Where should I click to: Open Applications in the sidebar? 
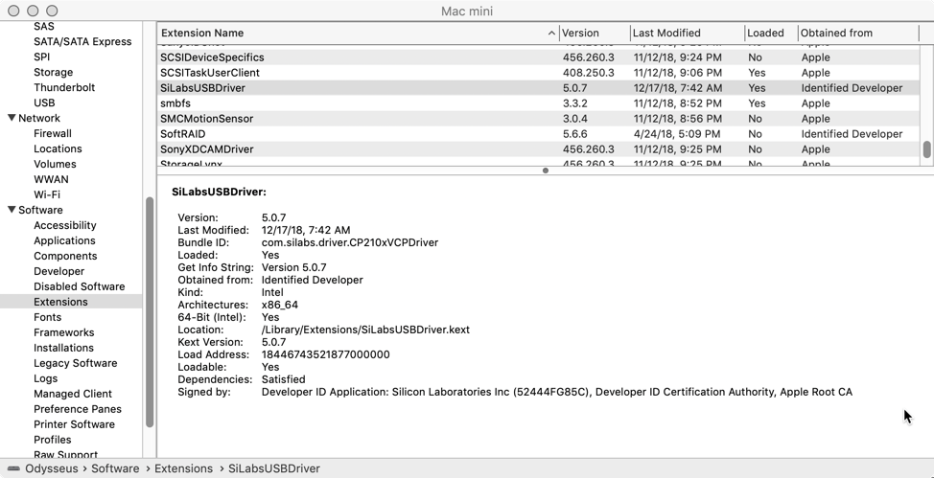[64, 240]
